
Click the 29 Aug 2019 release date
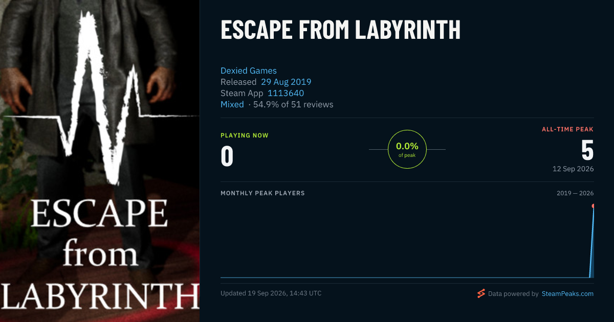click(x=286, y=82)
